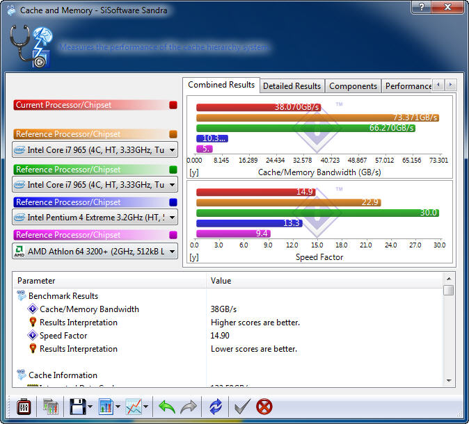Open the AMD Athlon 64 3200+ combo box
Viewport: 469px width, 424px height.
(95, 252)
